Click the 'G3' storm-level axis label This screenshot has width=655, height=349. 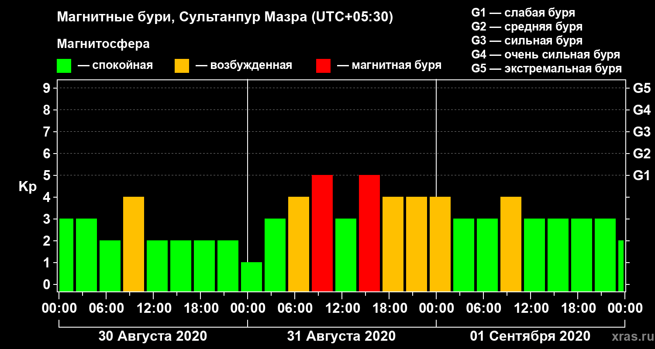click(641, 132)
